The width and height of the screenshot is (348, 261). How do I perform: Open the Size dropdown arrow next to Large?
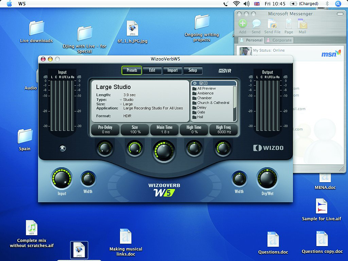pyautogui.click(x=121, y=104)
